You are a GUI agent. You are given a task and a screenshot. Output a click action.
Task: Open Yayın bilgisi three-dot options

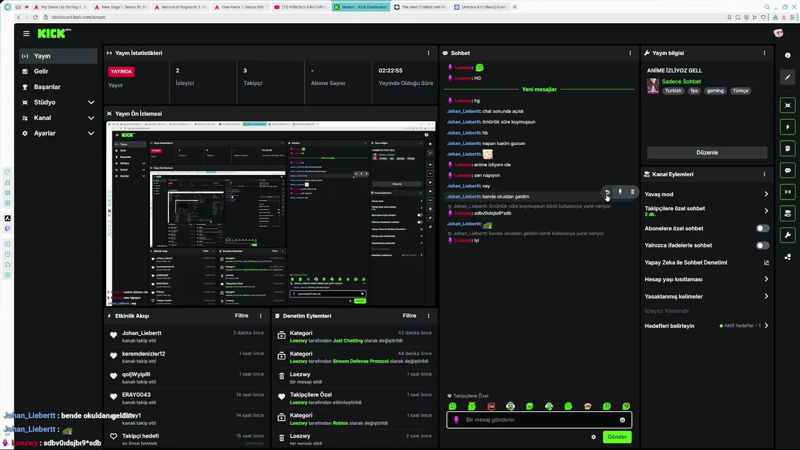coord(764,53)
